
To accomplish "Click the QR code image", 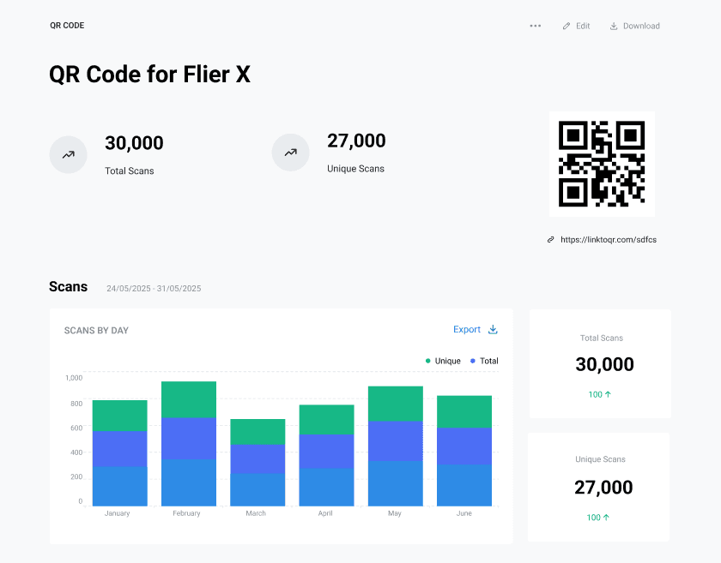I will (x=602, y=164).
